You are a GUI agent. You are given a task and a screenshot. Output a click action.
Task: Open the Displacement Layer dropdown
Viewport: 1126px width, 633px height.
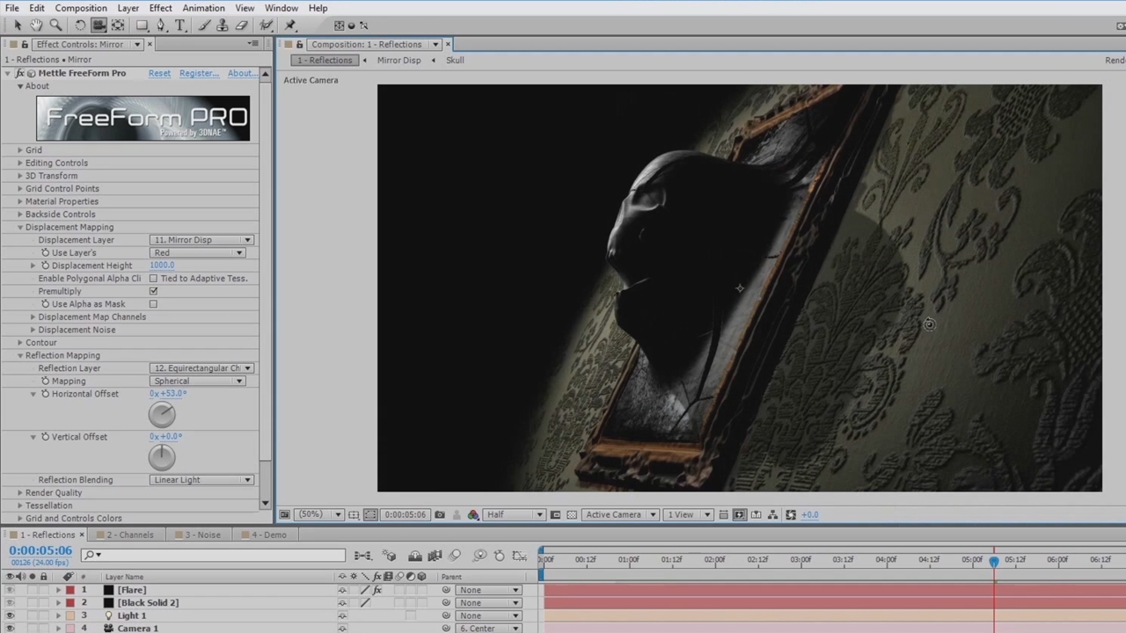coord(202,240)
